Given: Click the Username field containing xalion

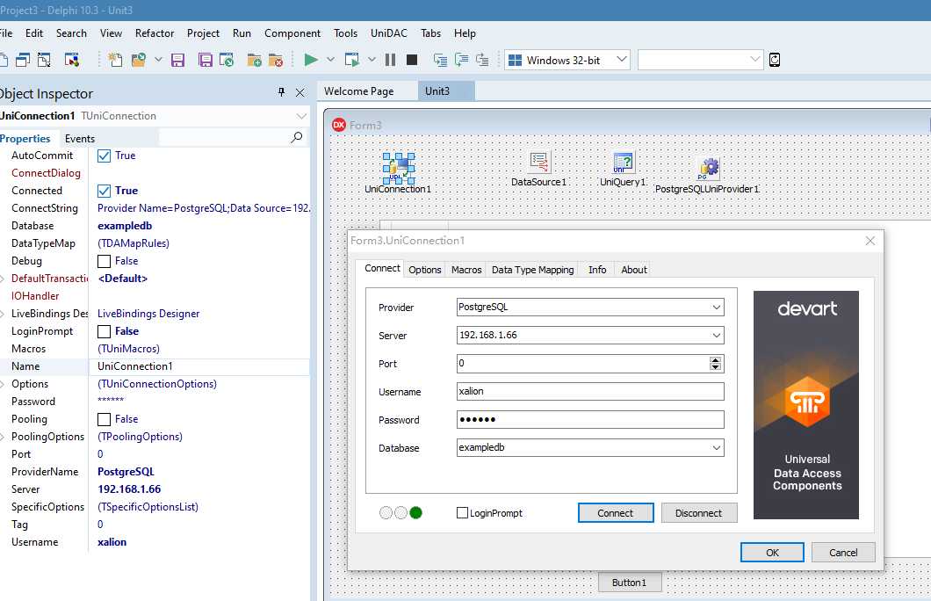Looking at the screenshot, I should point(590,391).
